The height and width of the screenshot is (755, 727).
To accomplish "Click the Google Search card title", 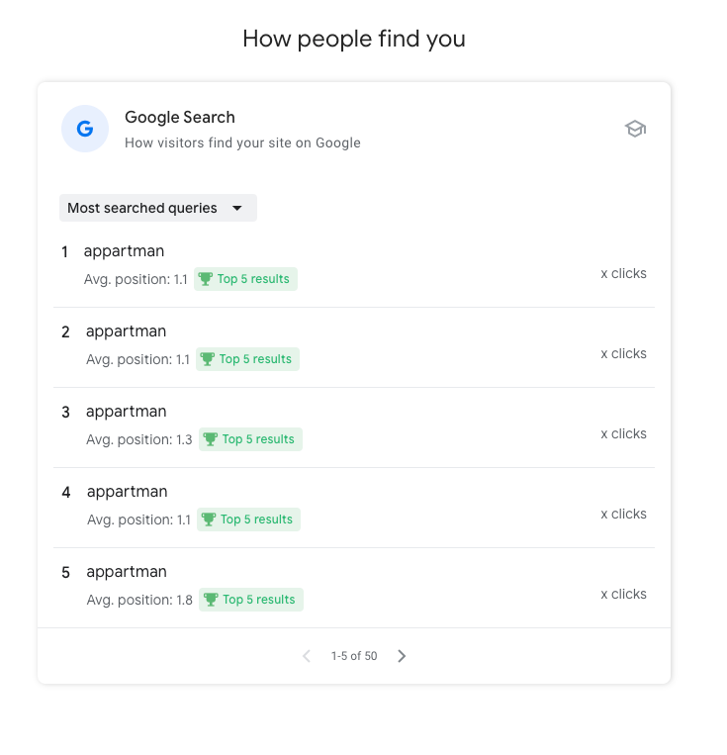I will point(180,118).
